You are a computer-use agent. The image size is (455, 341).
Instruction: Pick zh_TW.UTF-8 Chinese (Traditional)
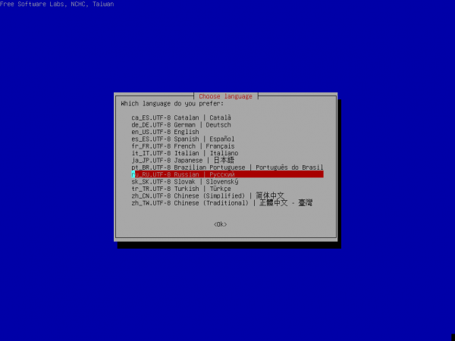click(221, 203)
